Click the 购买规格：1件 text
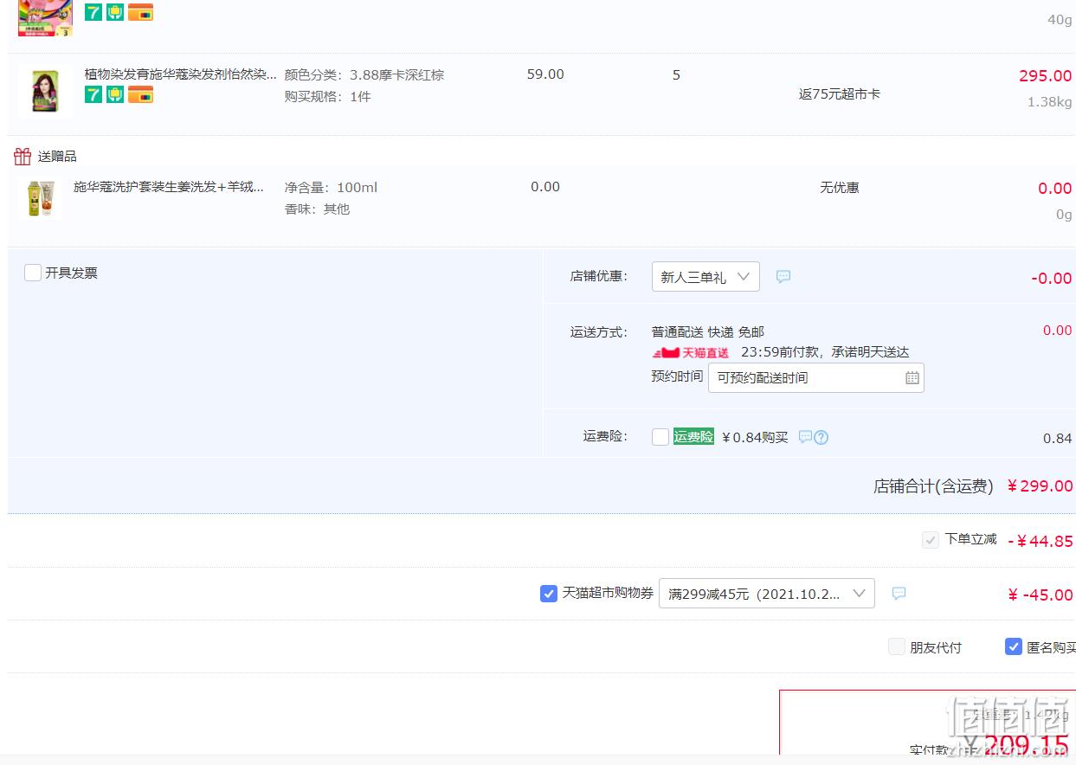 328,97
